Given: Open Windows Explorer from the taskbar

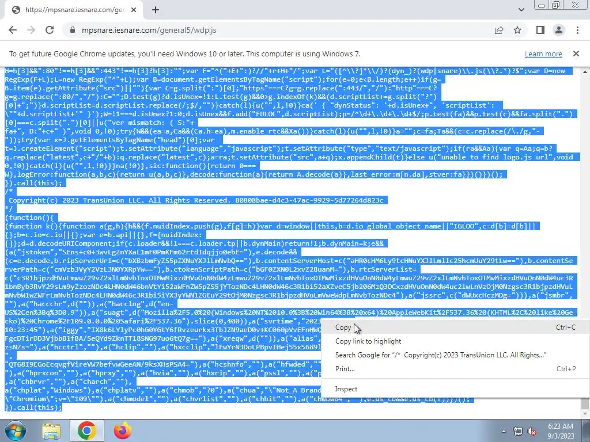Looking at the screenshot, I should click(51, 430).
